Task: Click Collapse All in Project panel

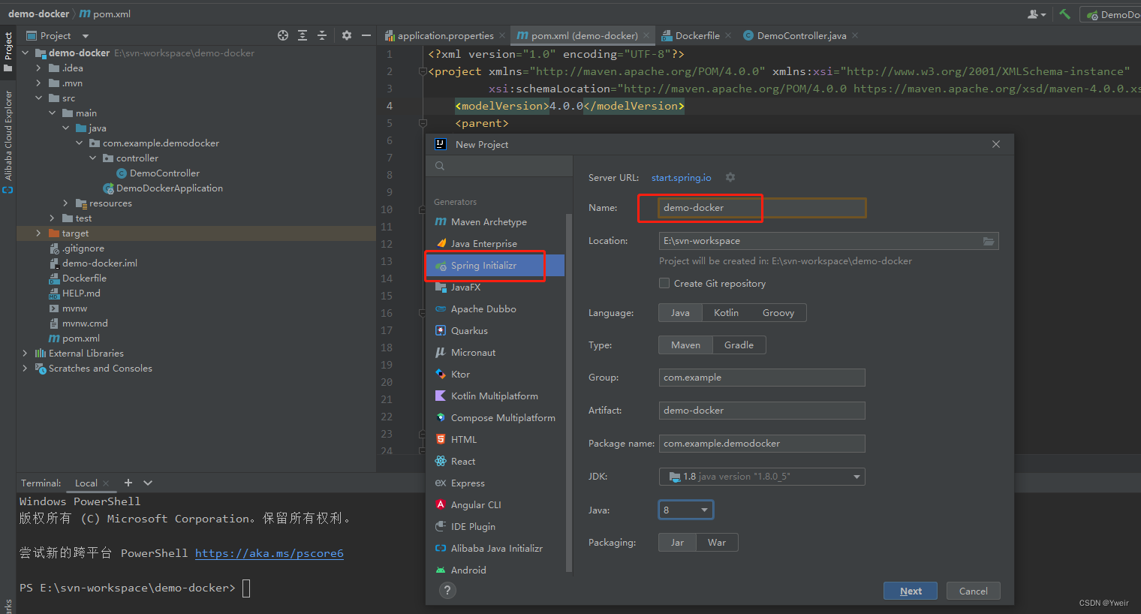Action: (x=322, y=35)
